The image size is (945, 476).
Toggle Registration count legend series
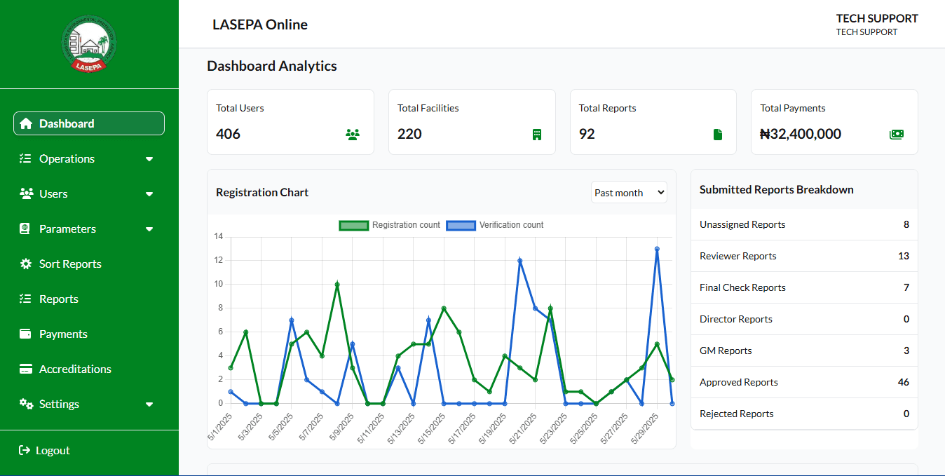tap(390, 225)
